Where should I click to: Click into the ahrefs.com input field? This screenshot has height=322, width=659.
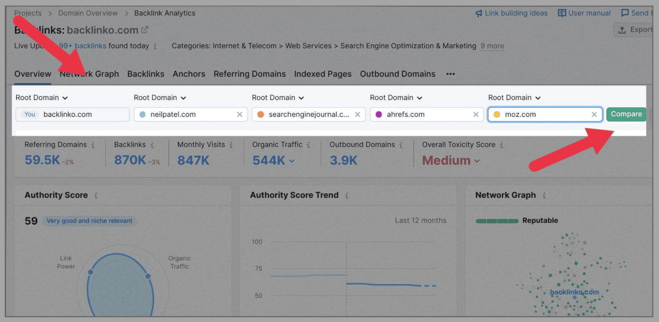[427, 115]
